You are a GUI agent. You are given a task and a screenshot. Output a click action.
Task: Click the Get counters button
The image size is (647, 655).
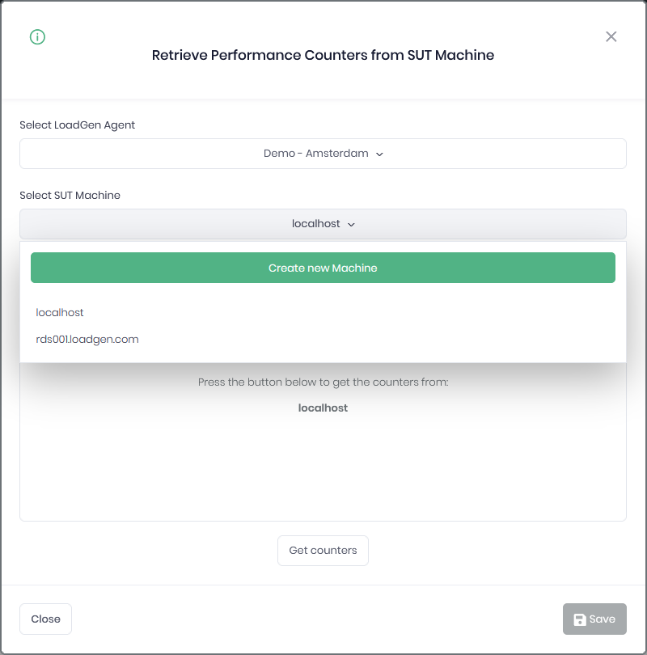[323, 551]
